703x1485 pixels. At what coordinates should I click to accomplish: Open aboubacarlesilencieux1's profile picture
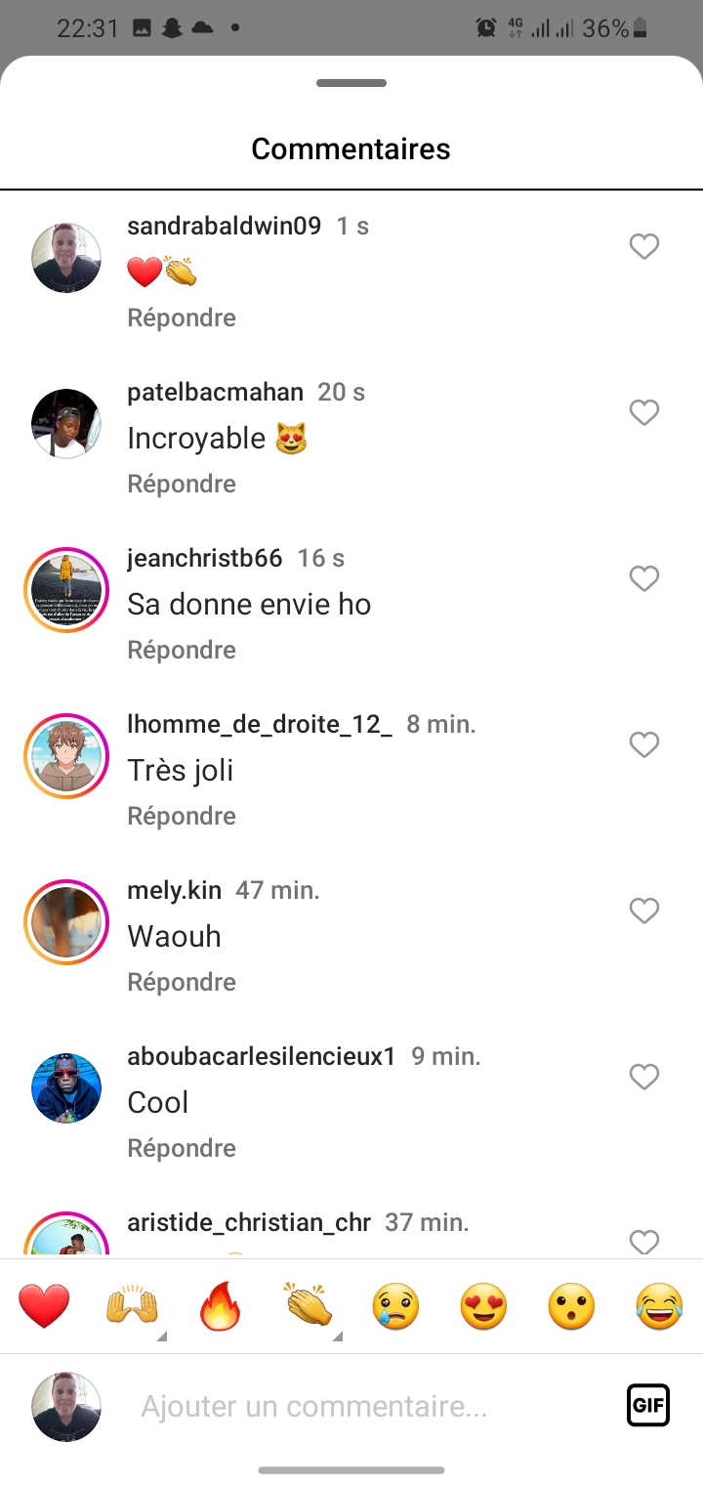click(66, 1088)
